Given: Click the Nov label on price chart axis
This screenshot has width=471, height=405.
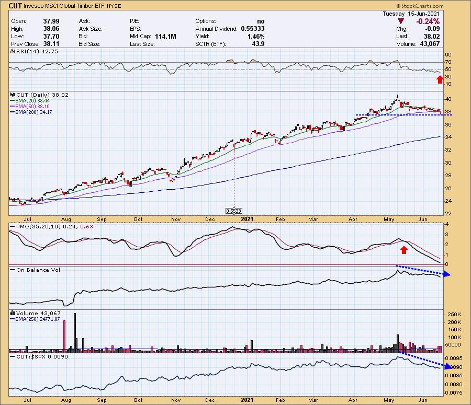Looking at the screenshot, I should click(176, 219).
